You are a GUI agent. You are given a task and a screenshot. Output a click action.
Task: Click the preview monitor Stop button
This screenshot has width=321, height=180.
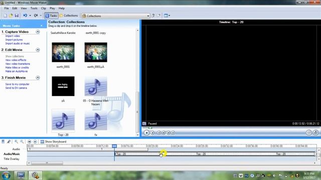(x=152, y=133)
